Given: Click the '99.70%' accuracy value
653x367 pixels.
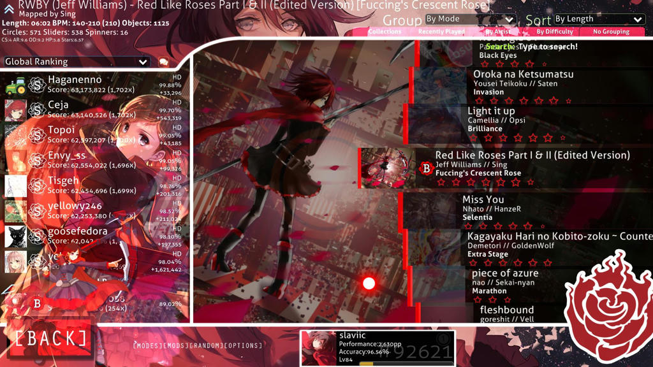Looking at the screenshot, I should tap(170, 110).
